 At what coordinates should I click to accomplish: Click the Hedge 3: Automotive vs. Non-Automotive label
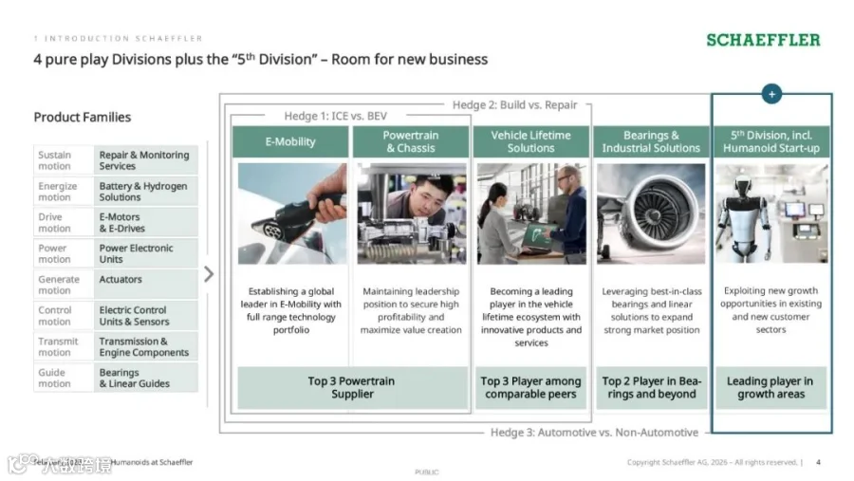click(x=594, y=433)
